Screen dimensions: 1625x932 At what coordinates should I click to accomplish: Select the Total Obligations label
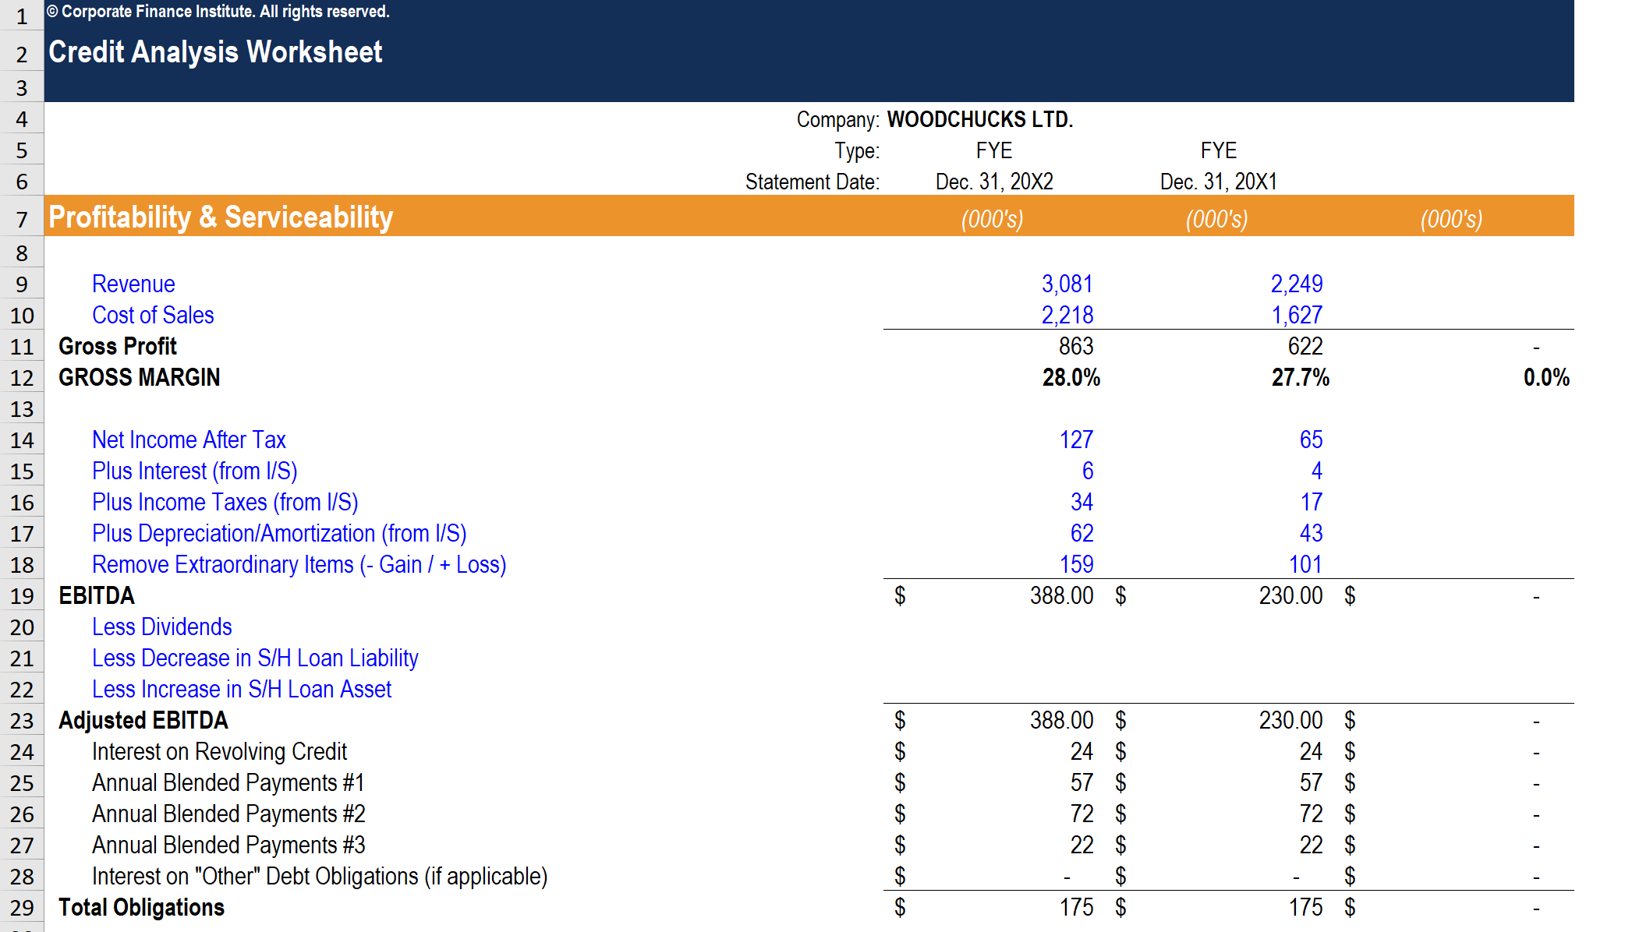[x=141, y=907]
